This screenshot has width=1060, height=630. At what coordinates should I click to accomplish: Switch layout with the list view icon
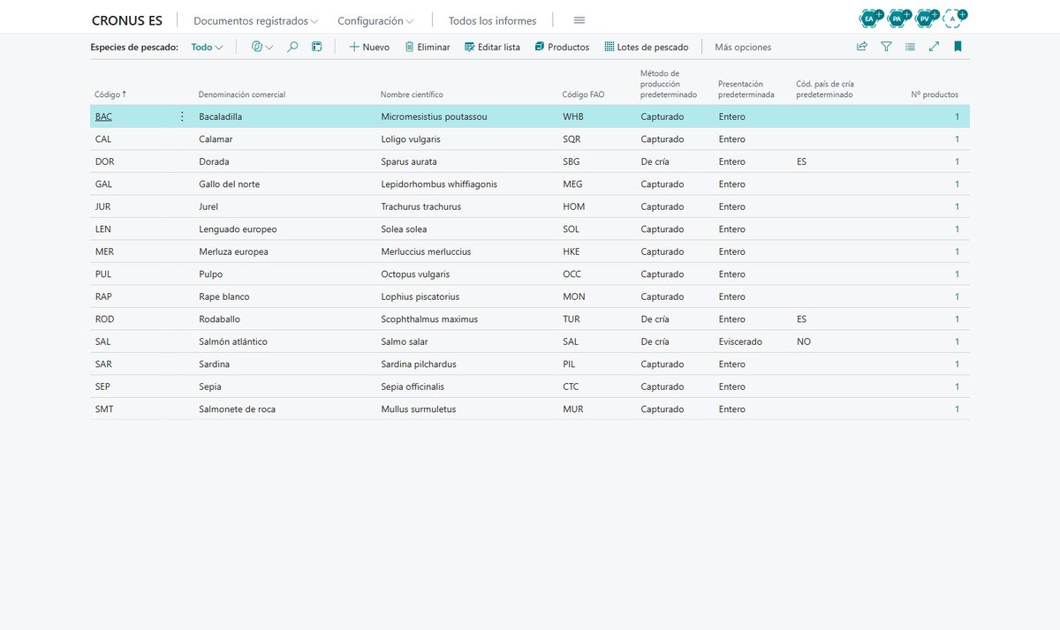[910, 47]
